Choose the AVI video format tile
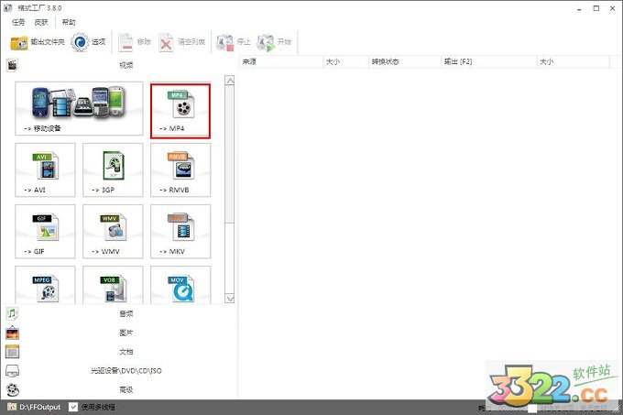This screenshot has height=415, width=623. coord(46,170)
